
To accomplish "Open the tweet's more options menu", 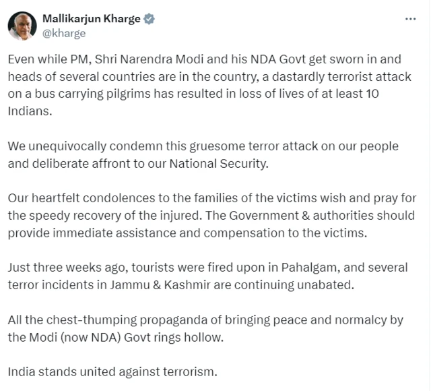I will click(x=410, y=19).
